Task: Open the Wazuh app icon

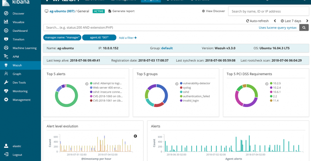Action: tap(6, 65)
